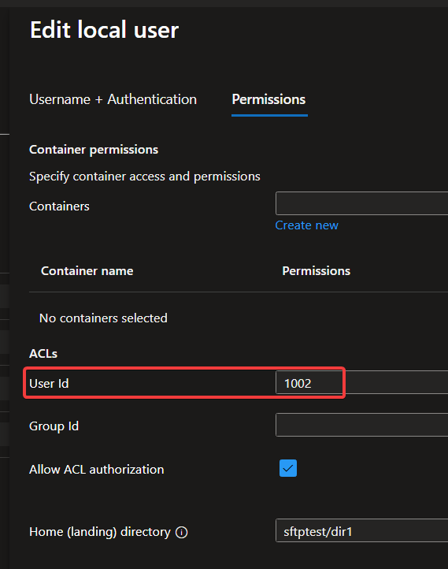Click the sftptest/dir1 home directory field
The height and width of the screenshot is (569, 448).
361,530
